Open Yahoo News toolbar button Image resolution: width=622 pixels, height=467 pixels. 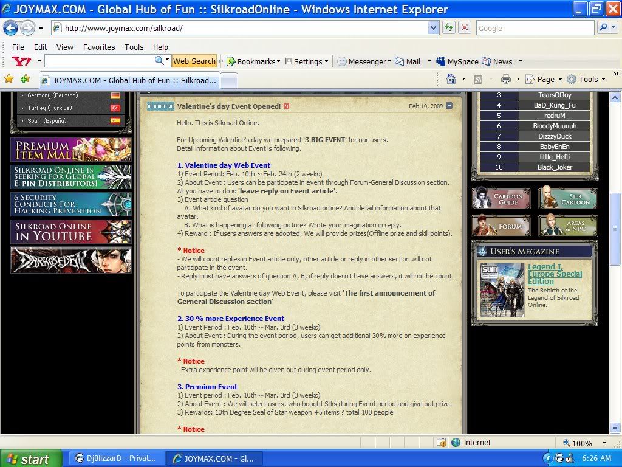click(x=497, y=61)
